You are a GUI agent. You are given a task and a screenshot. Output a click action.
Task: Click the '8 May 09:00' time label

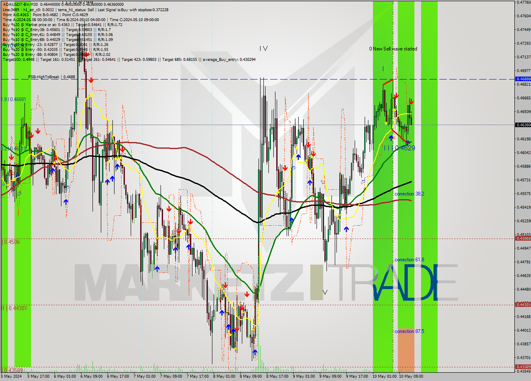pyautogui.click(x=251, y=376)
